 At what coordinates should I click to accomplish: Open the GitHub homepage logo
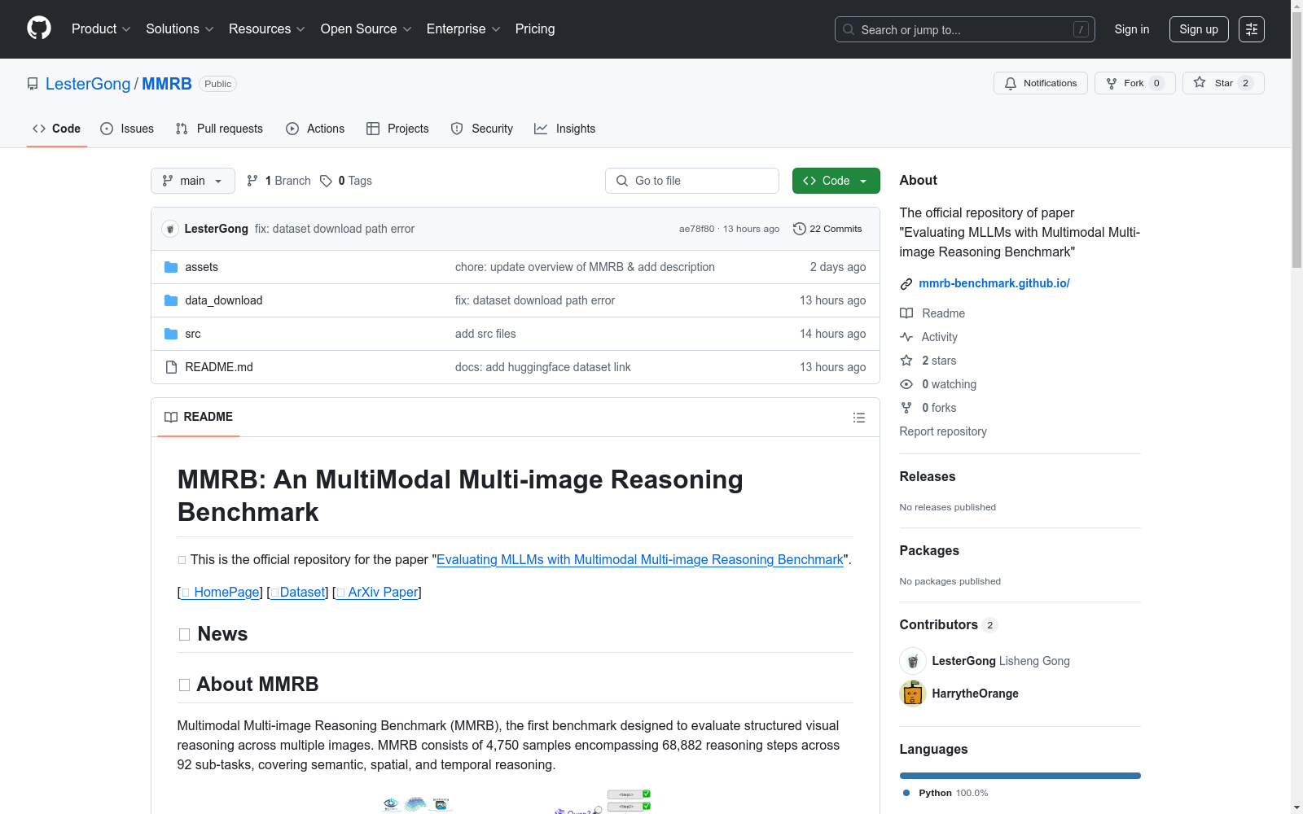pyautogui.click(x=39, y=28)
